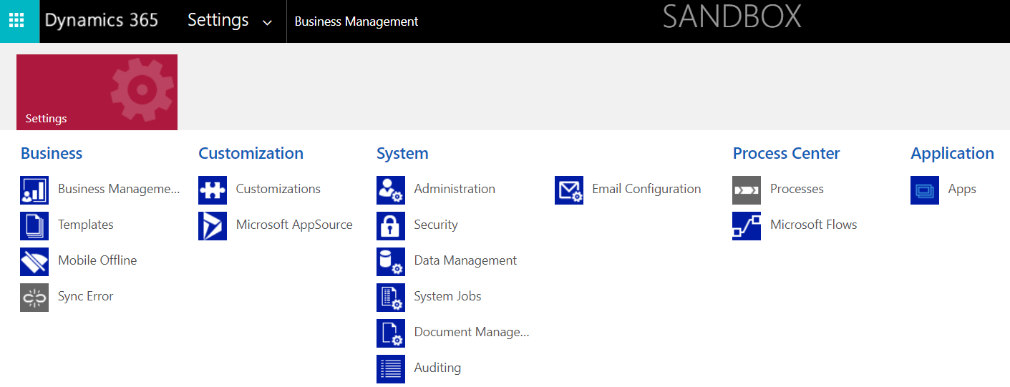Click the Microsoft Flows icon
The image size is (1010, 387).
747,226
